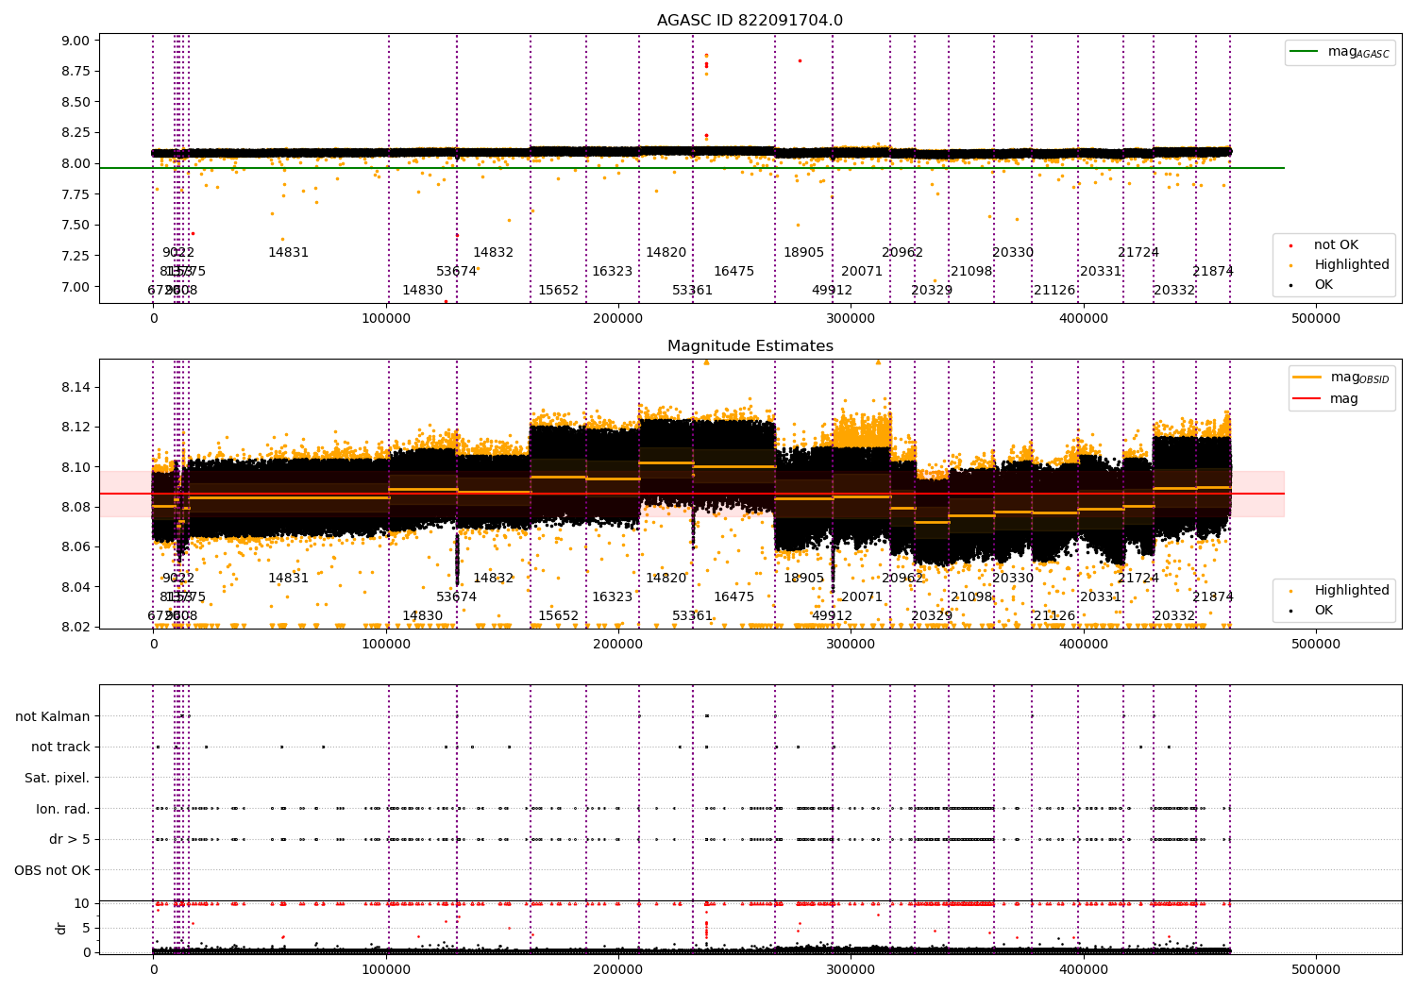Click the 'Ion. rad.' row label
The width and height of the screenshot is (1416, 991).
point(63,809)
